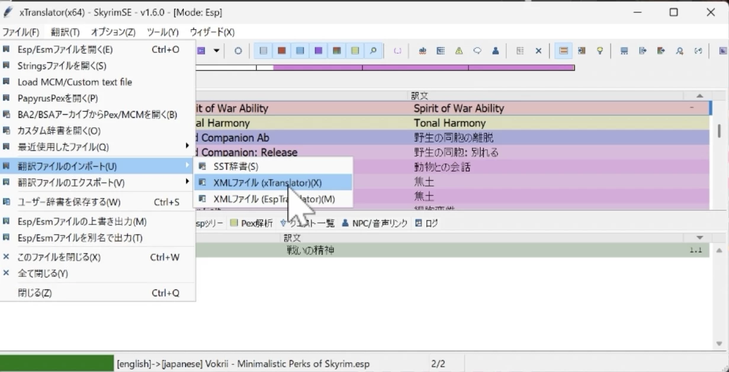Switch to the NPC/音声リンク tab
Screen dimensions: 729x372
pyautogui.click(x=375, y=223)
